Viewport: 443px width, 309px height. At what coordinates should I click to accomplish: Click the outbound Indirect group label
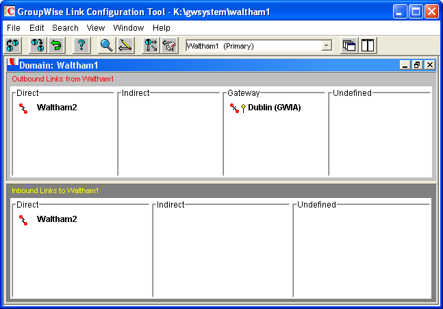coord(136,93)
